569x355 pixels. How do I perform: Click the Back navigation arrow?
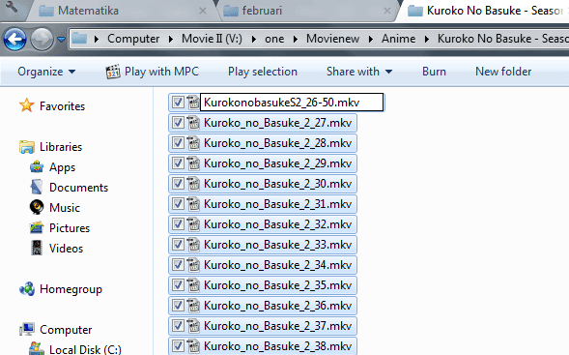click(x=14, y=39)
